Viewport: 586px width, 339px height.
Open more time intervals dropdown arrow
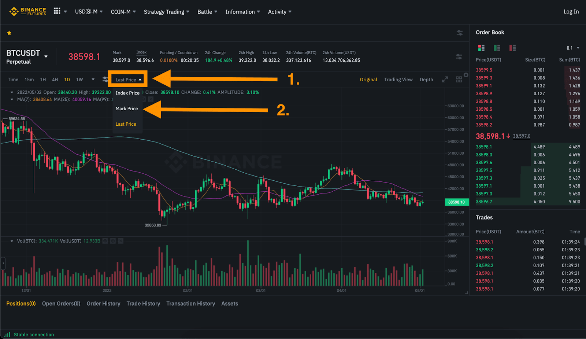pos(93,79)
